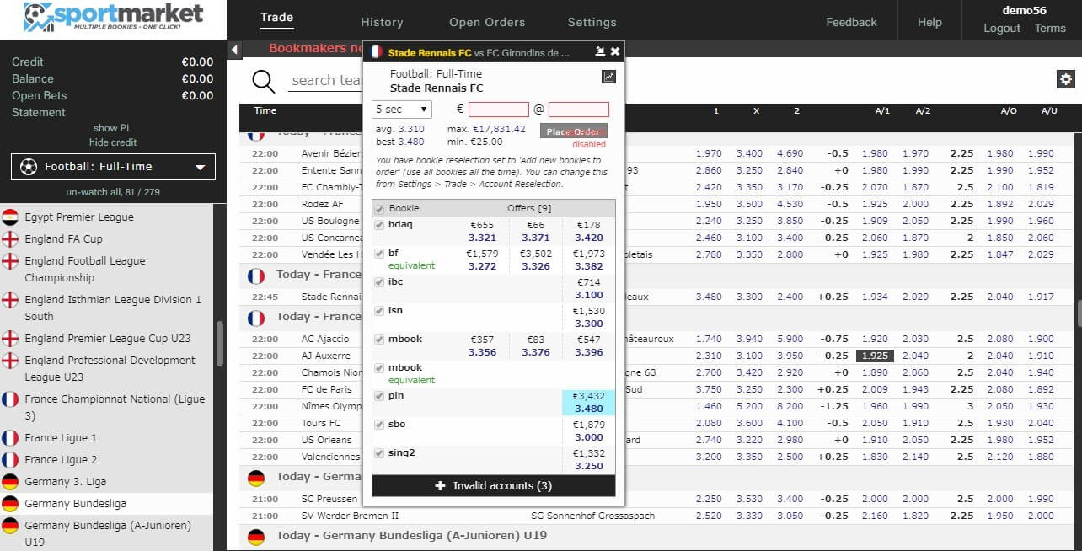
Task: Select Germany Bundesliga in league list
Action: 76,503
